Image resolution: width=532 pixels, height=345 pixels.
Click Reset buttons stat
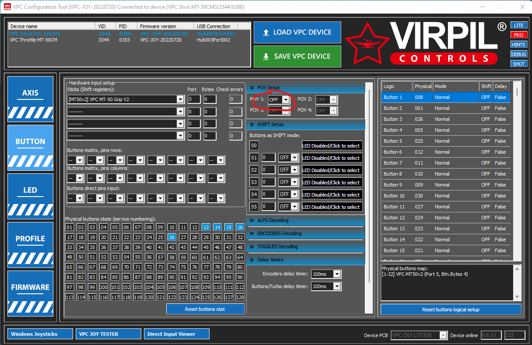pos(205,309)
